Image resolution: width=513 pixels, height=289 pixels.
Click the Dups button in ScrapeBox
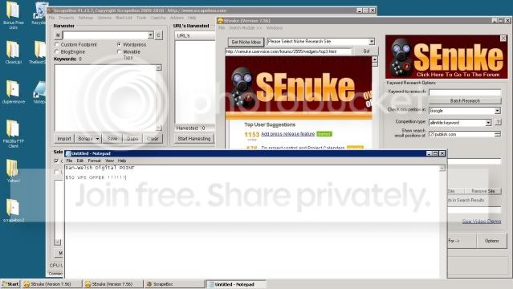pos(132,139)
